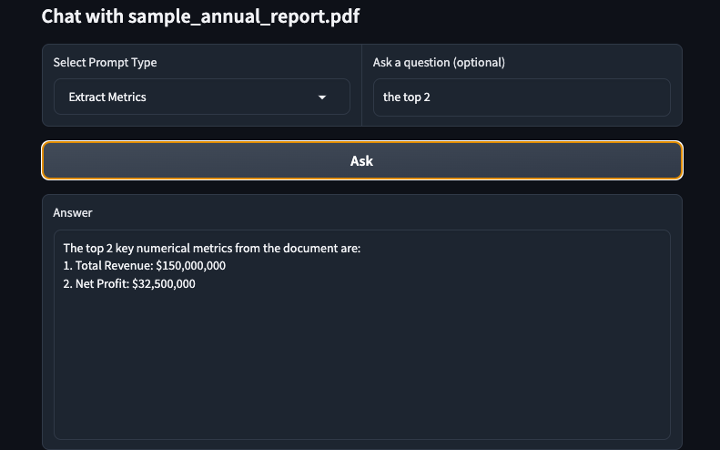Click the 'Chat with sample_annual_report.pdf' heading
Screen dimensions: 720x450
(x=200, y=16)
